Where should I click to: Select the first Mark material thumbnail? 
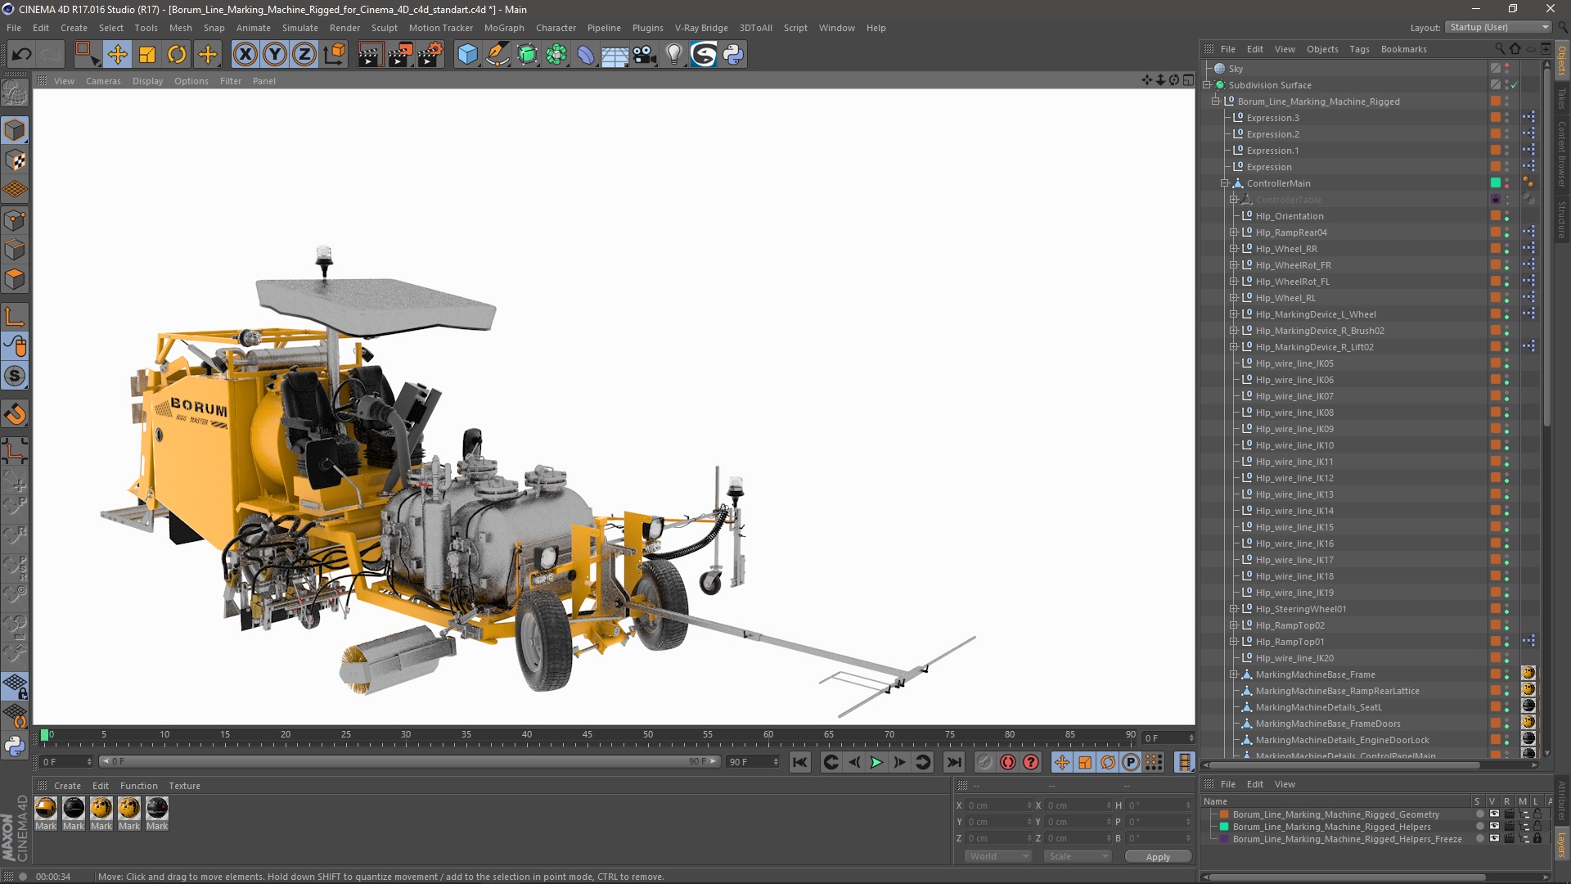(46, 809)
